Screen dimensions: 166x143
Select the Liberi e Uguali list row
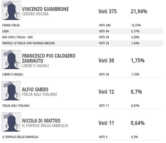(x=82, y=74)
